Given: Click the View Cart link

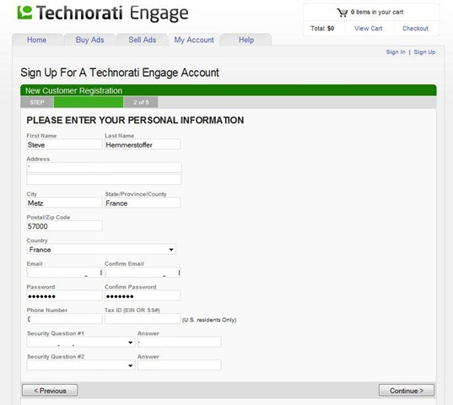Looking at the screenshot, I should 368,29.
